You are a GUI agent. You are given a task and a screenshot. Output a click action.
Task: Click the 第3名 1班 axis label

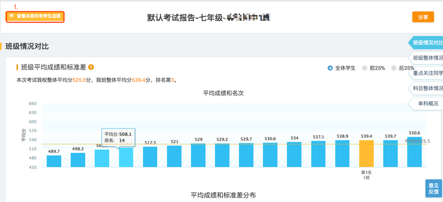coord(367,175)
